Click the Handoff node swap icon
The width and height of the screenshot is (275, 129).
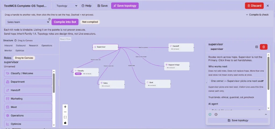pyautogui.click(x=171, y=46)
